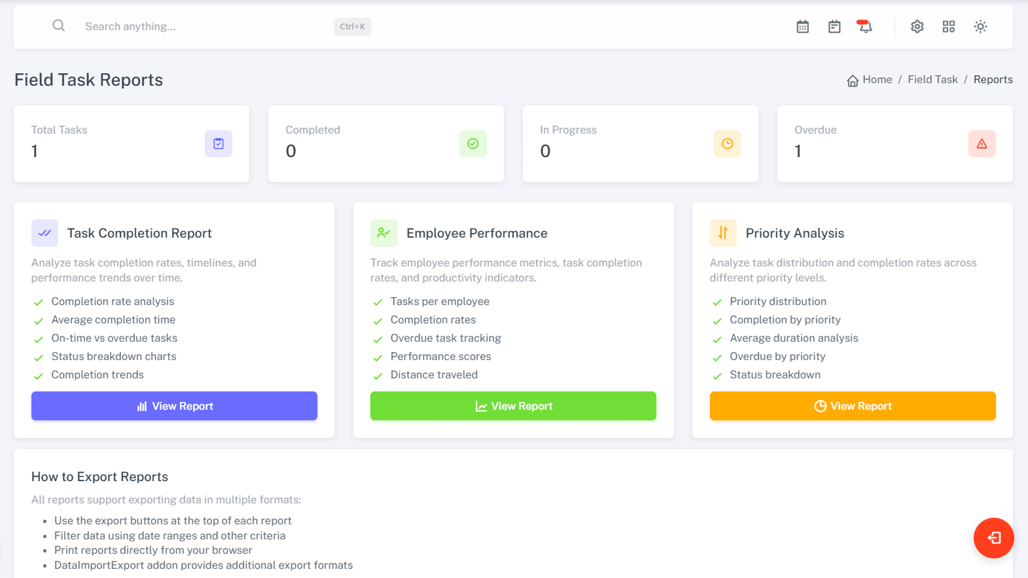
Task: Open the notifications bell
Action: click(865, 27)
